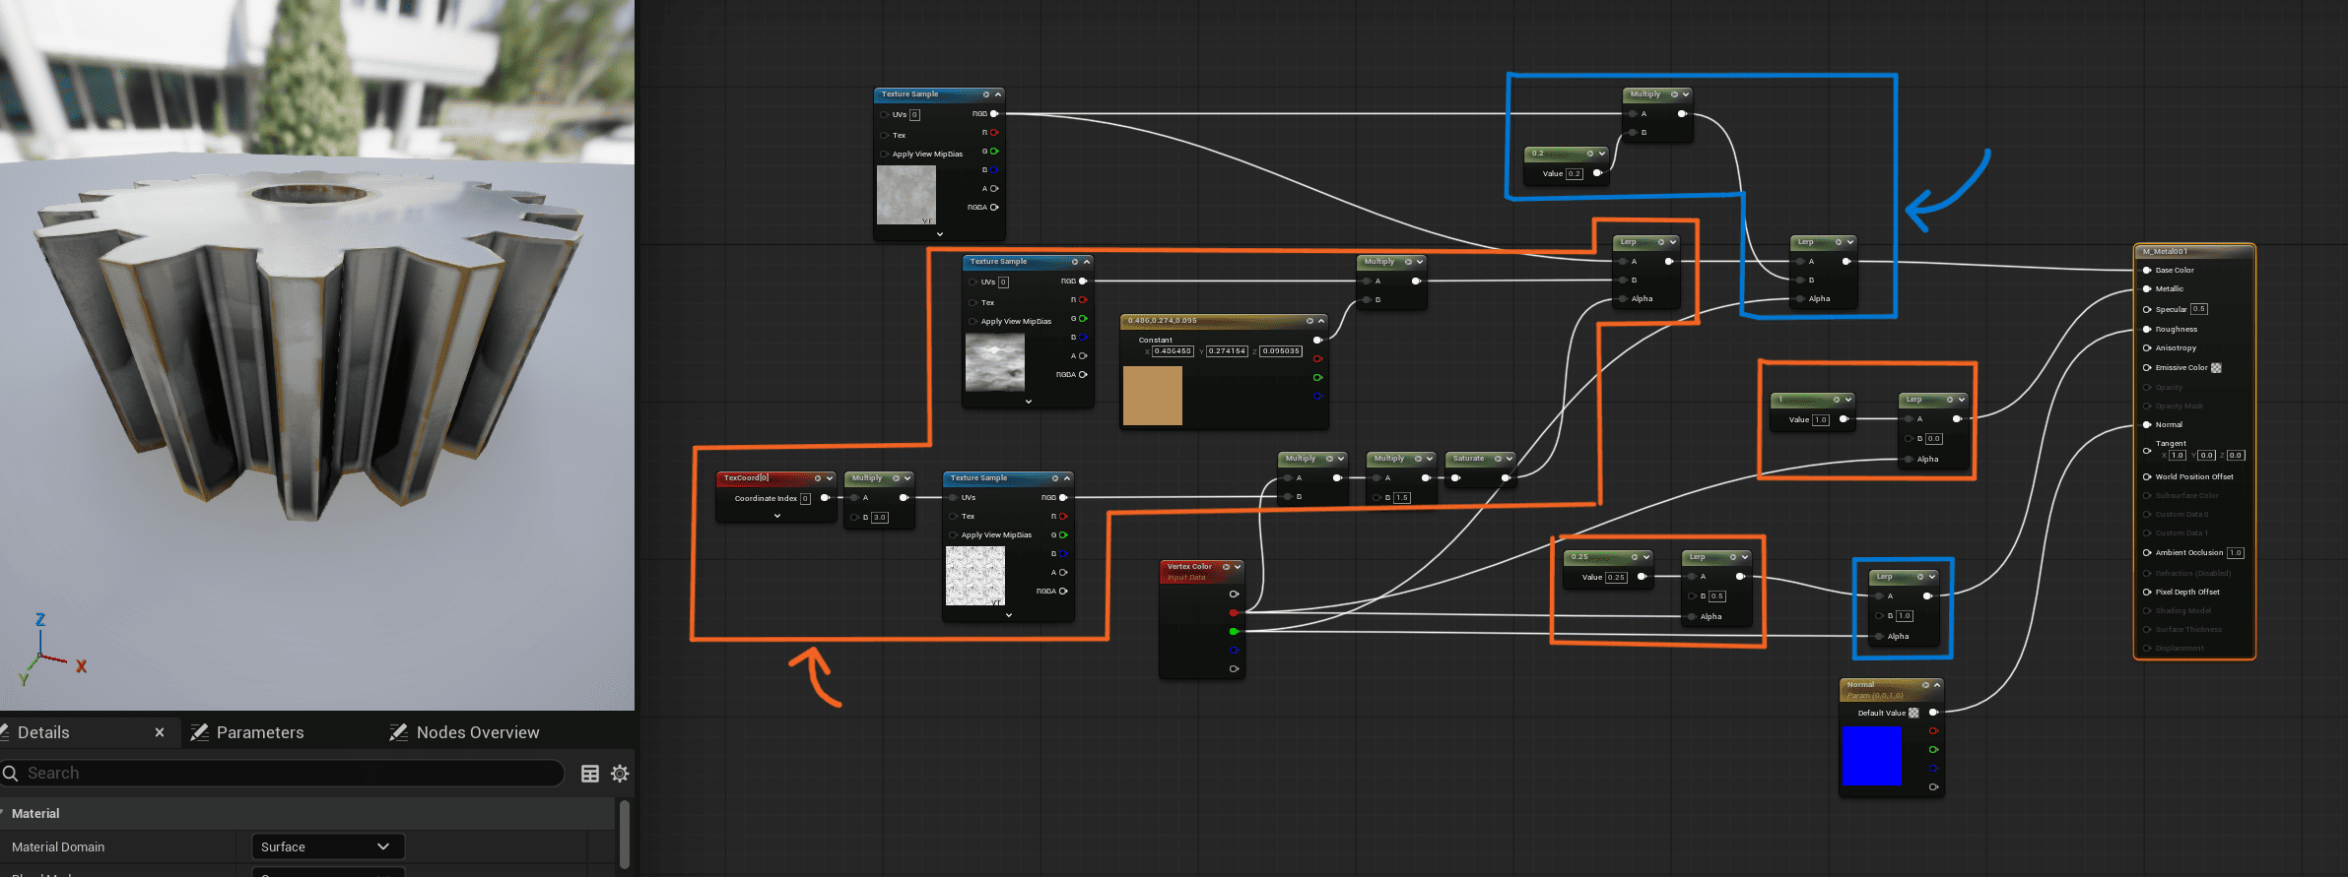Close the Details tab

click(160, 732)
